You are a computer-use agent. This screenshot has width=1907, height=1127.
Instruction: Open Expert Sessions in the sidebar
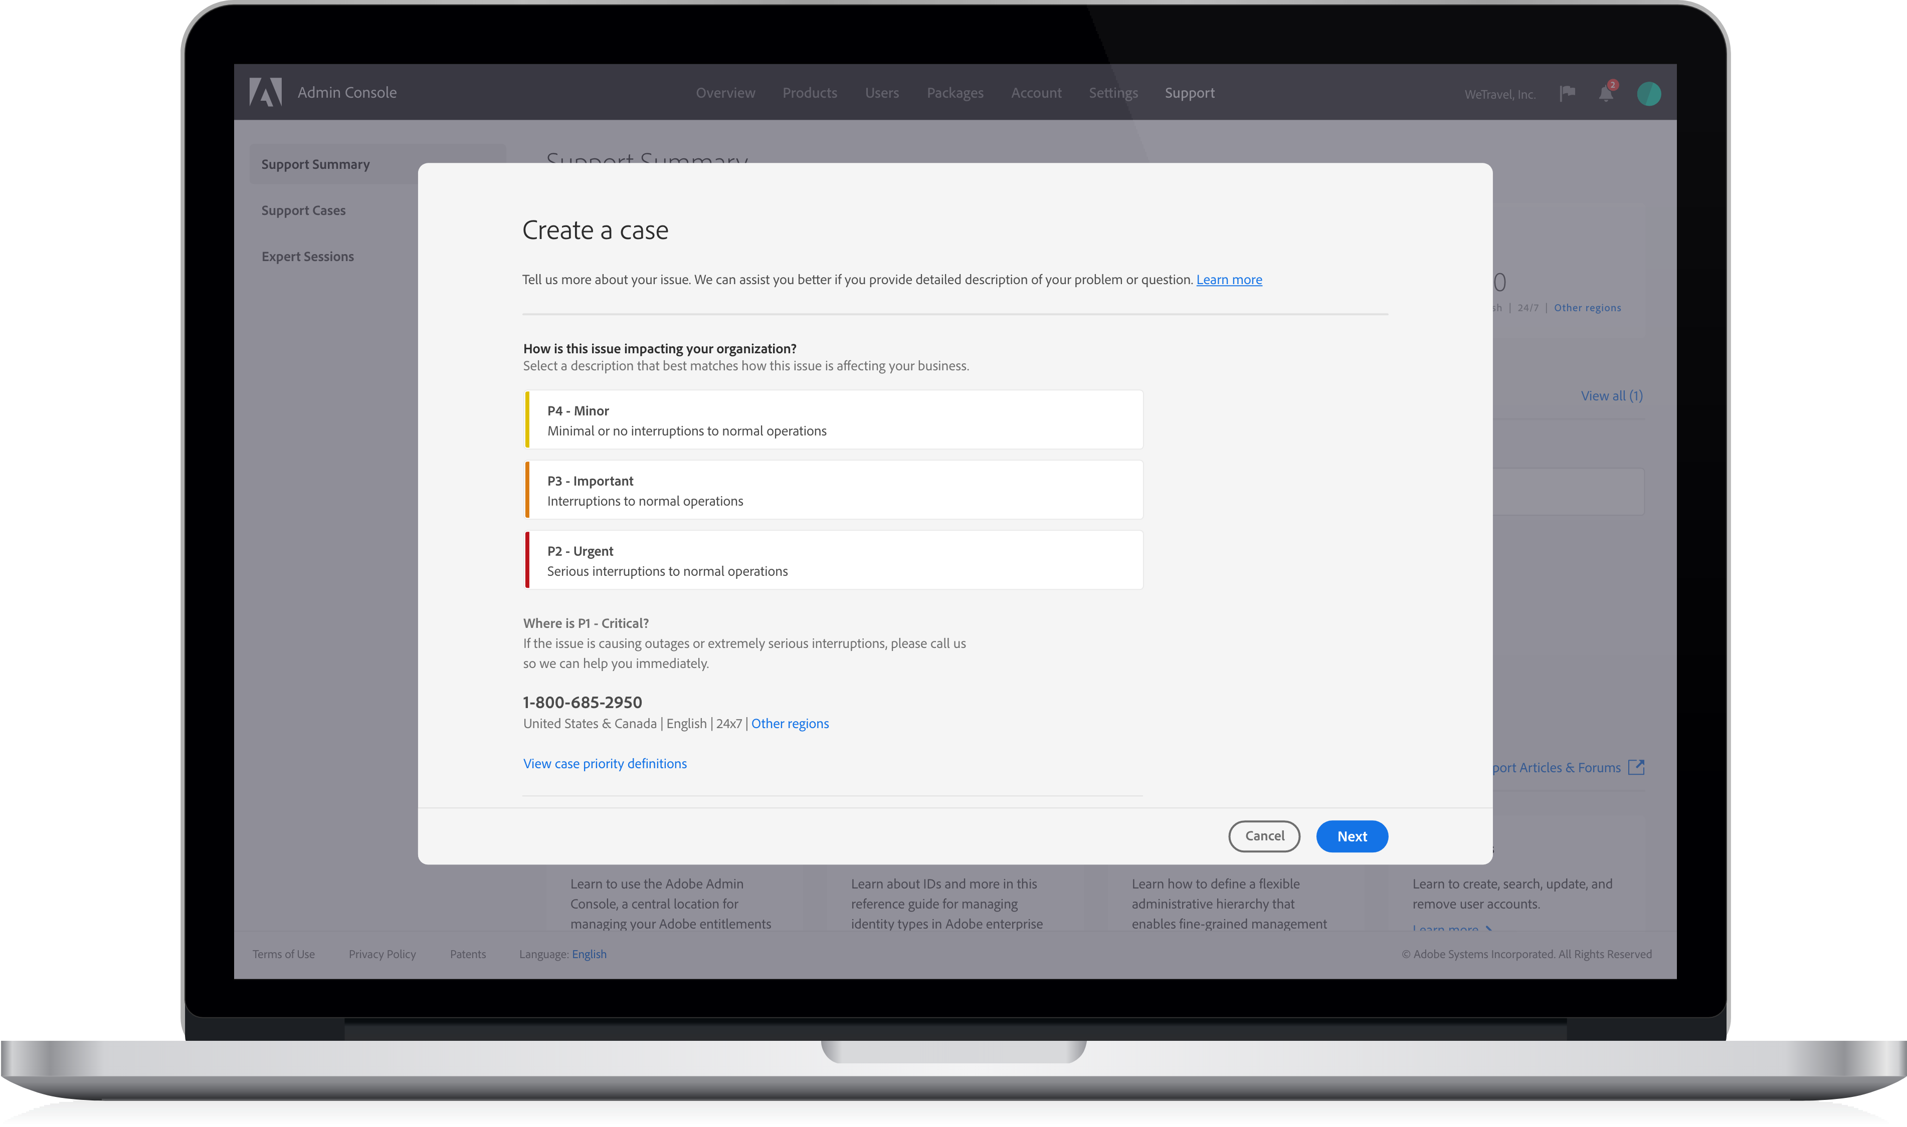pyautogui.click(x=308, y=257)
